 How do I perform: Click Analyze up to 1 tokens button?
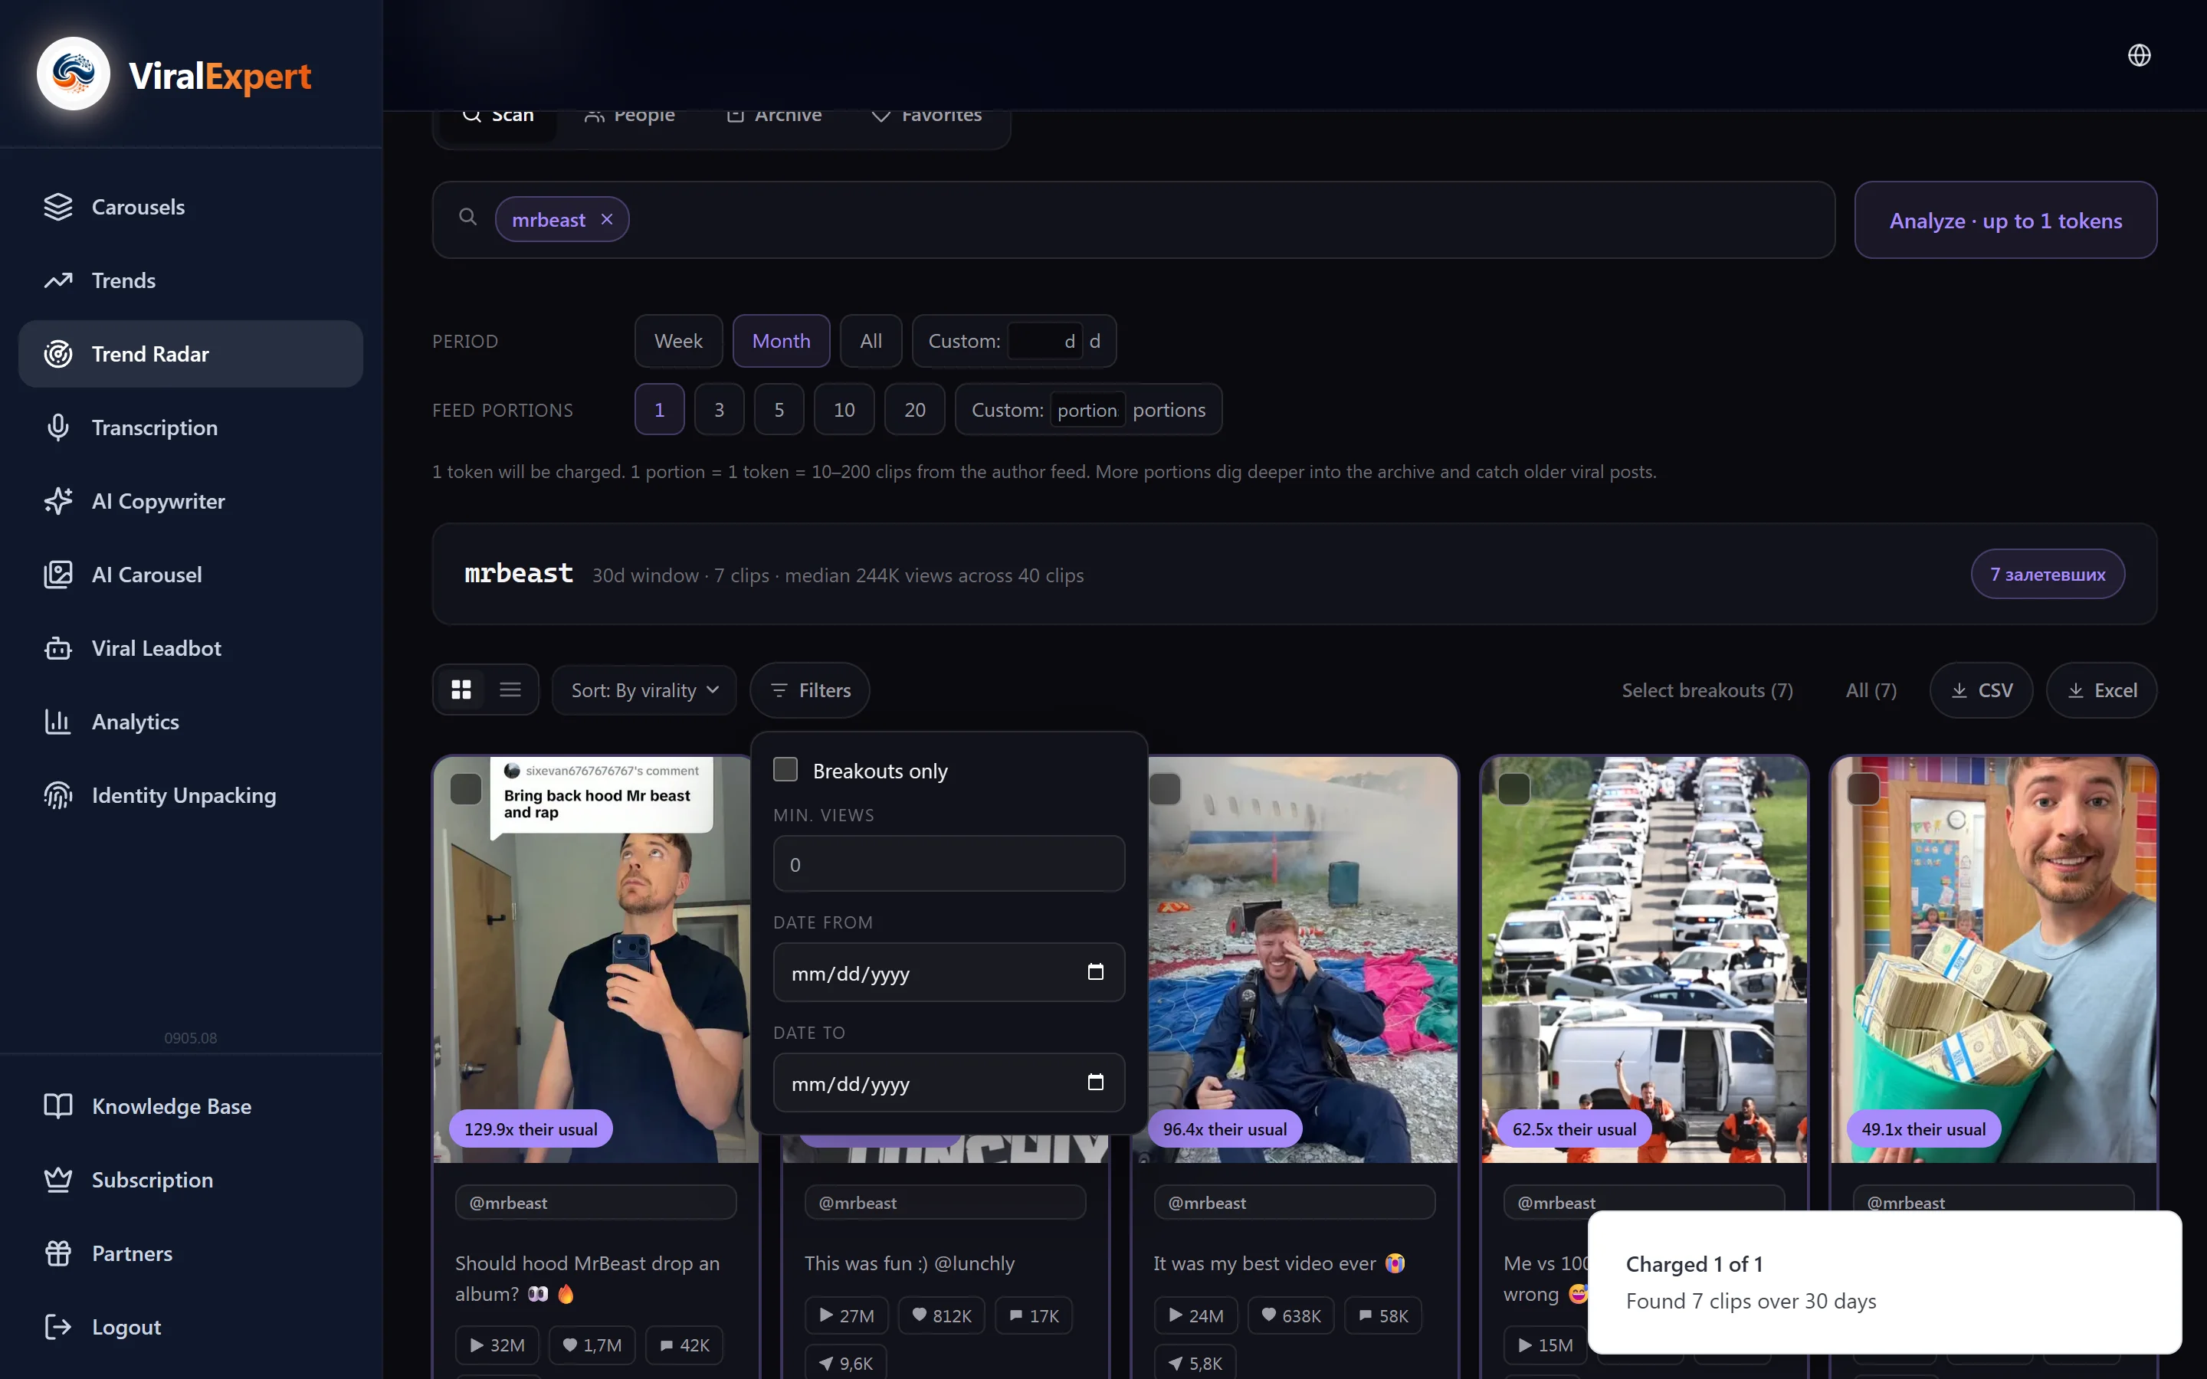point(2005,220)
